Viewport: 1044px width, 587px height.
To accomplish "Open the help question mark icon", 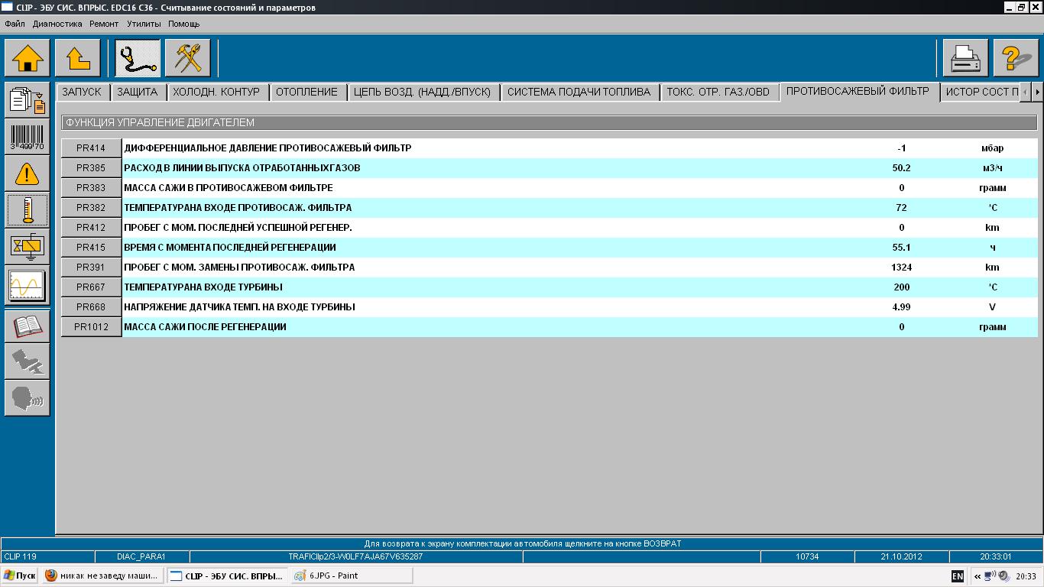I will pyautogui.click(x=1016, y=58).
